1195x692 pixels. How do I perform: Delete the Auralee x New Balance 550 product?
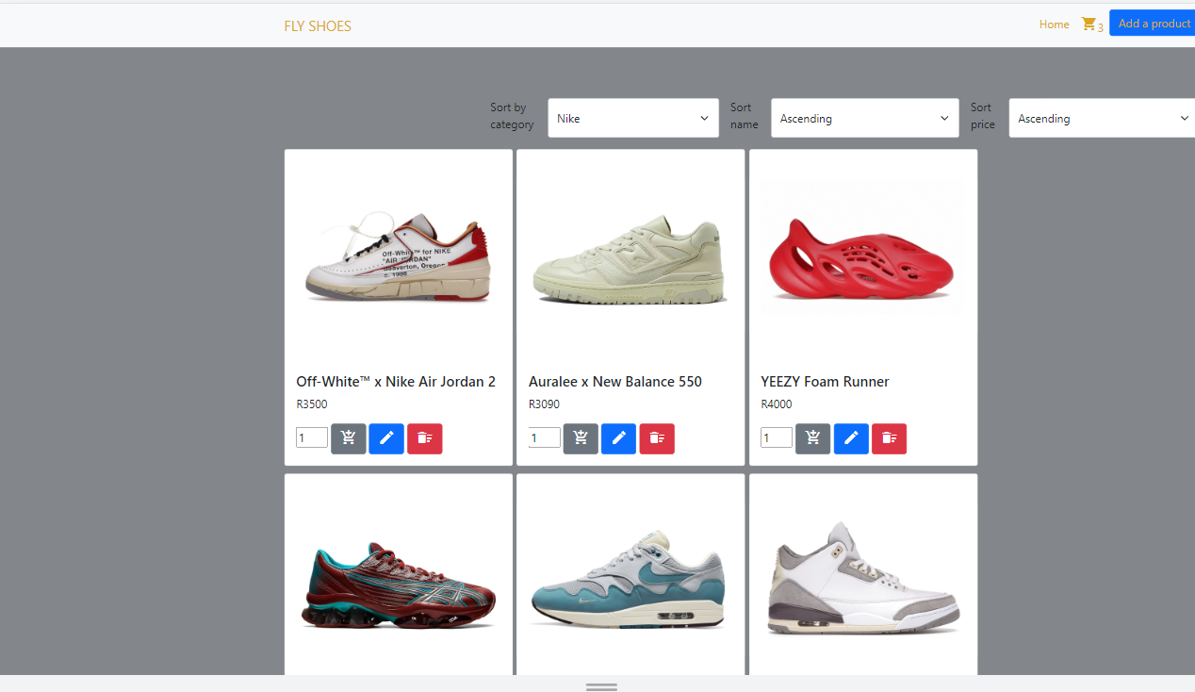pos(657,438)
